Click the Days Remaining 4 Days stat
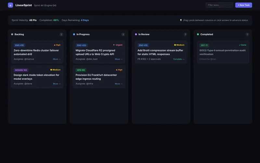 (75, 20)
